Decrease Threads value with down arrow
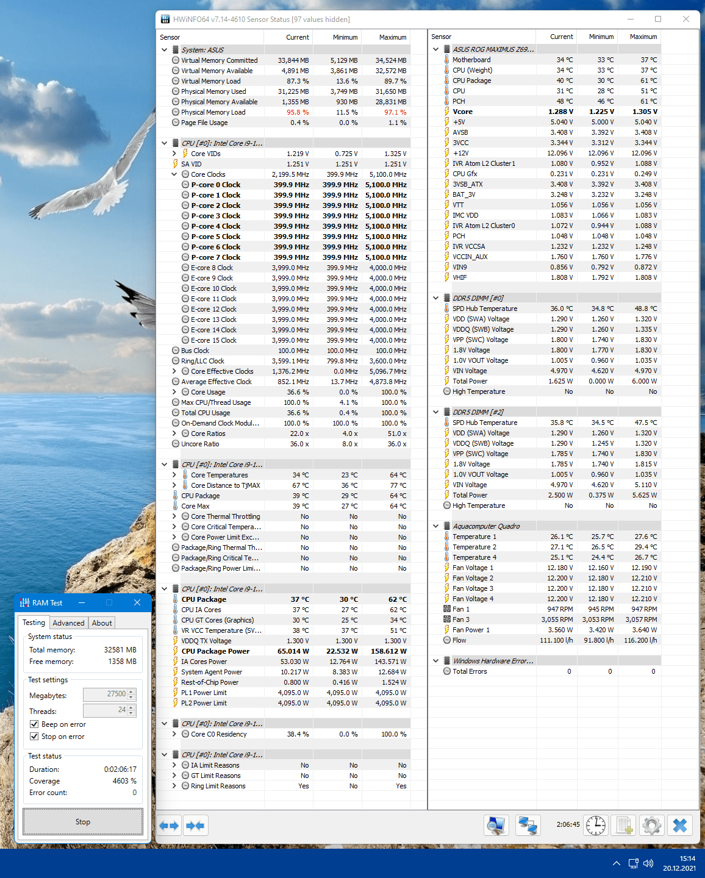Viewport: 705px width, 878px height. click(132, 713)
